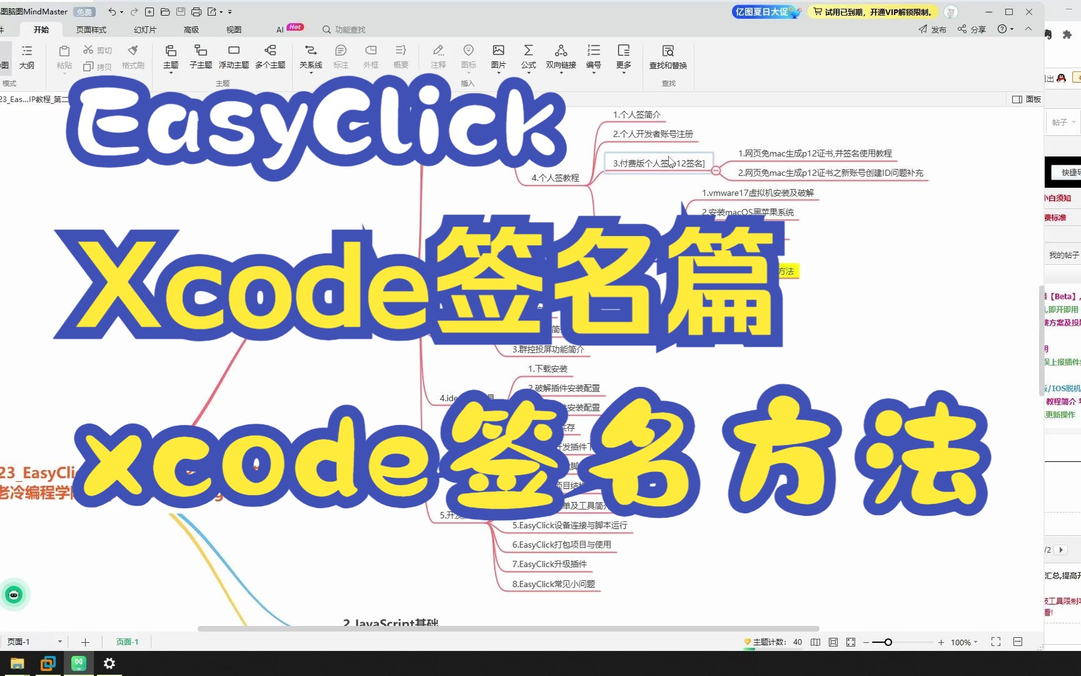Click the 亿图夏日大促 promotion banner
This screenshot has width=1081, height=676.
[x=767, y=12]
